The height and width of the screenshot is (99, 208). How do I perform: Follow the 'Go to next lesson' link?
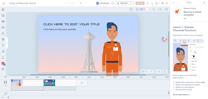pos(181,95)
